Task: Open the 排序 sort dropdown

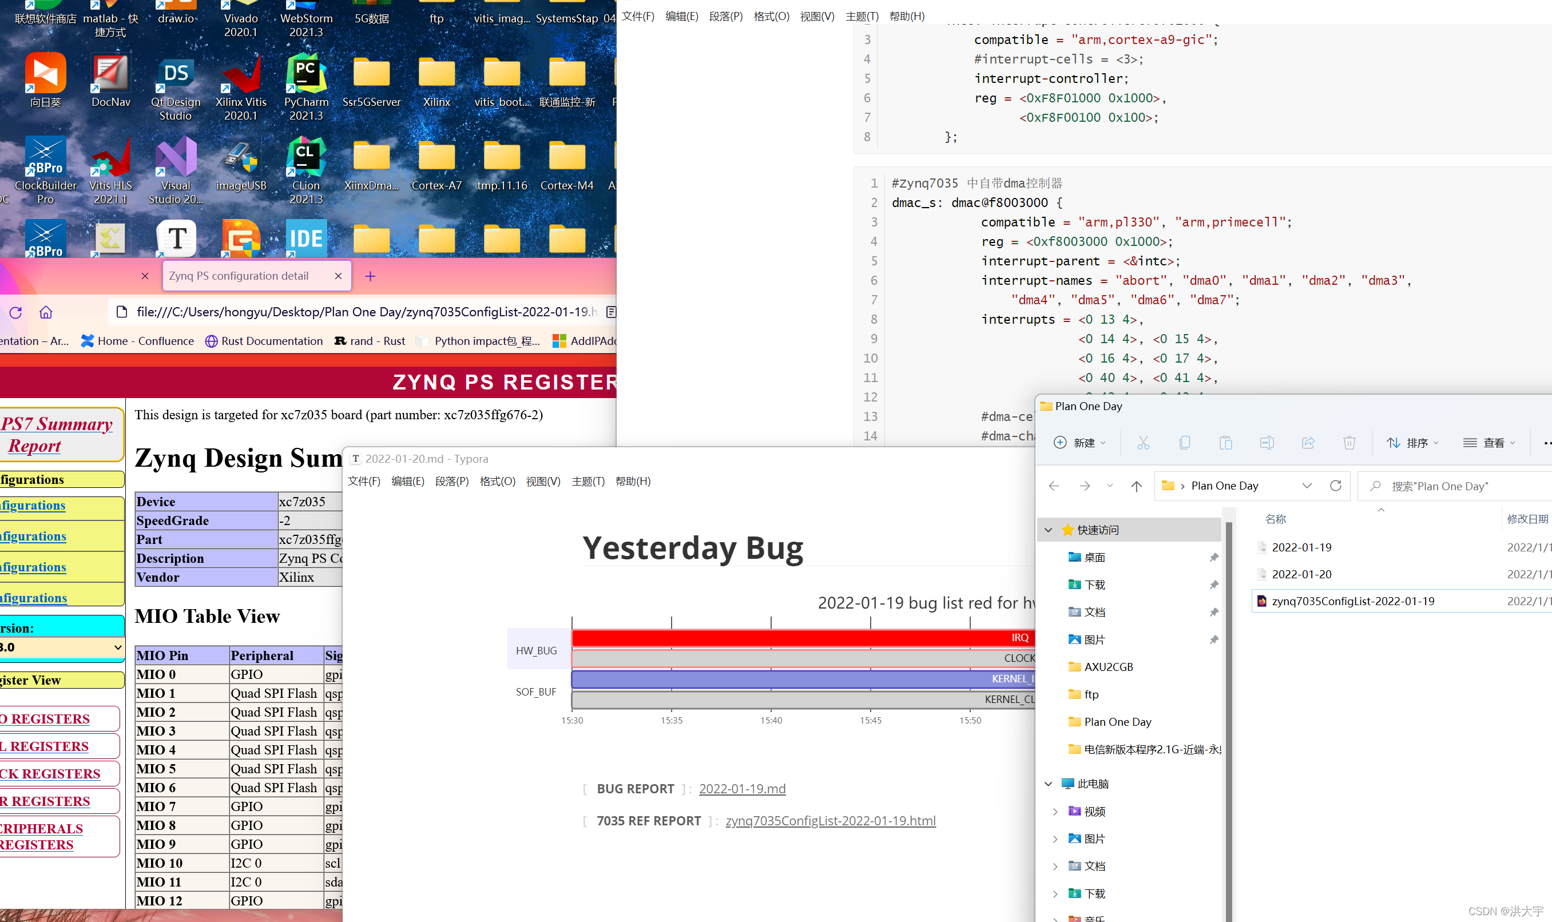Action: pos(1413,443)
